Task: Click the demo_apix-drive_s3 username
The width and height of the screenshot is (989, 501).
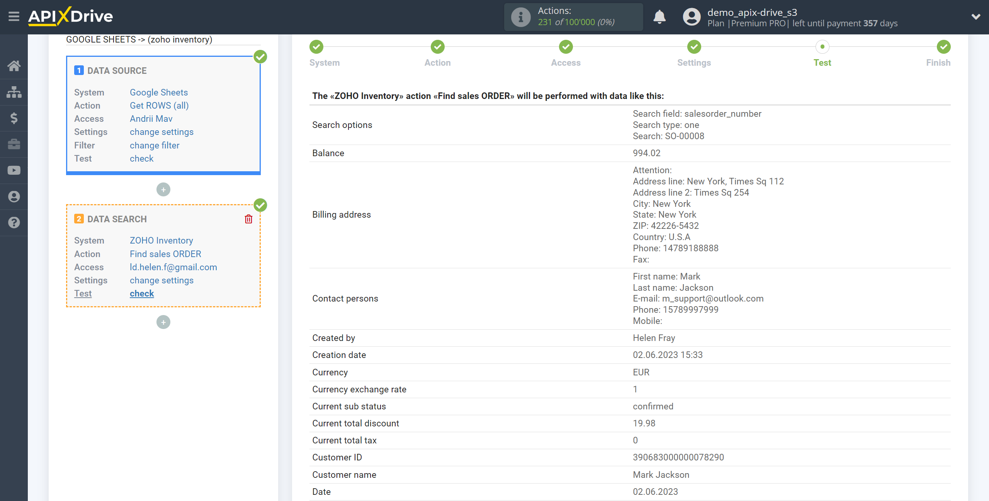Action: tap(752, 12)
